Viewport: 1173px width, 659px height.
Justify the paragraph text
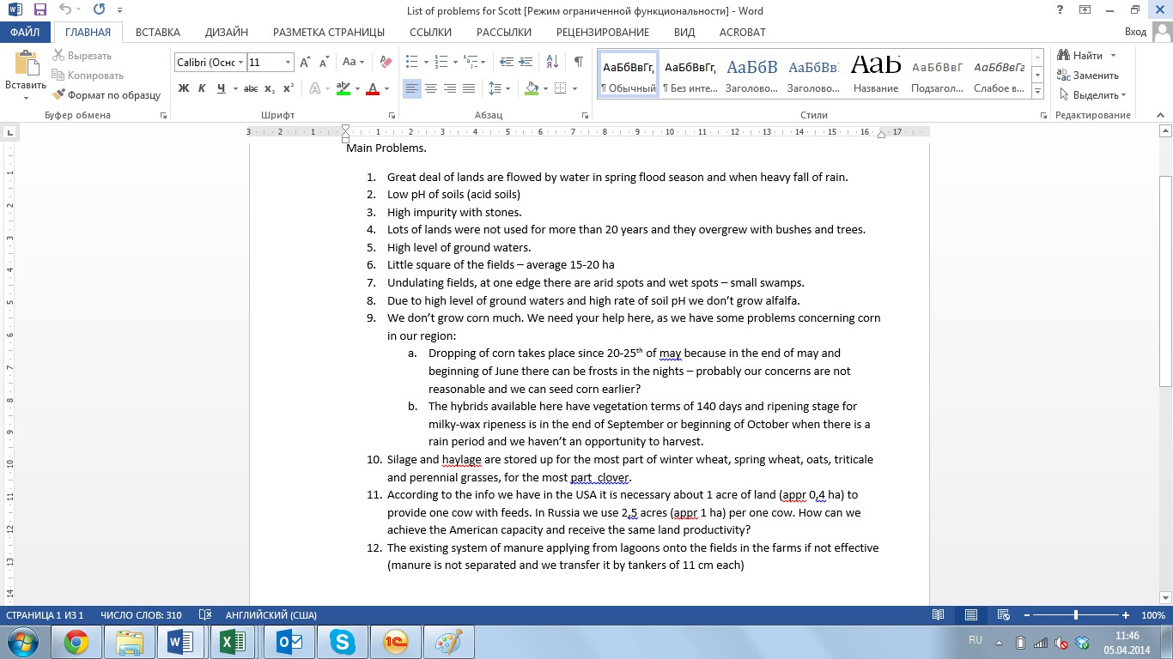click(469, 88)
